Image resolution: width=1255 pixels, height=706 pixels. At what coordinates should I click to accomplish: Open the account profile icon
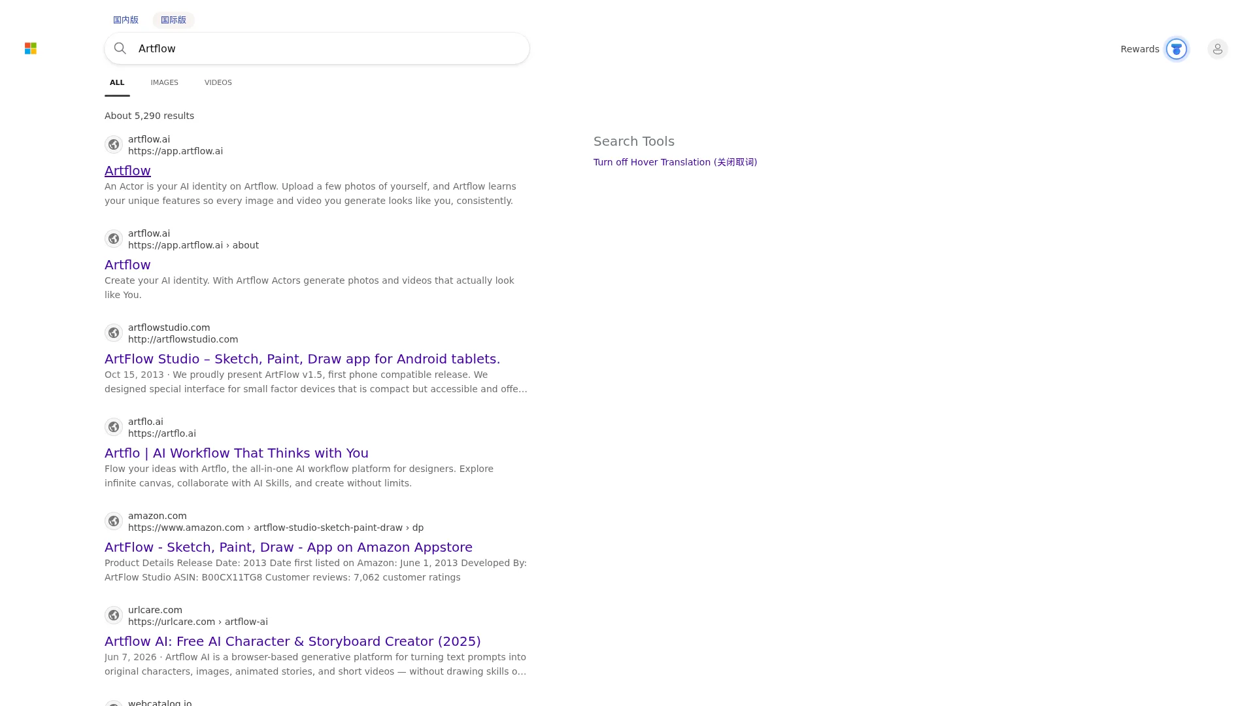pos(1218,49)
